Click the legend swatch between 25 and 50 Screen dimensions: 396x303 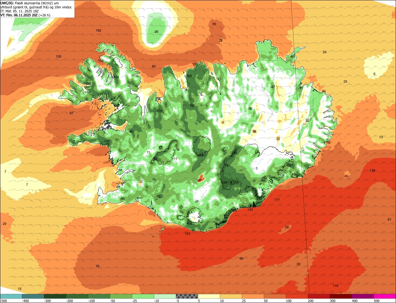(253, 296)
